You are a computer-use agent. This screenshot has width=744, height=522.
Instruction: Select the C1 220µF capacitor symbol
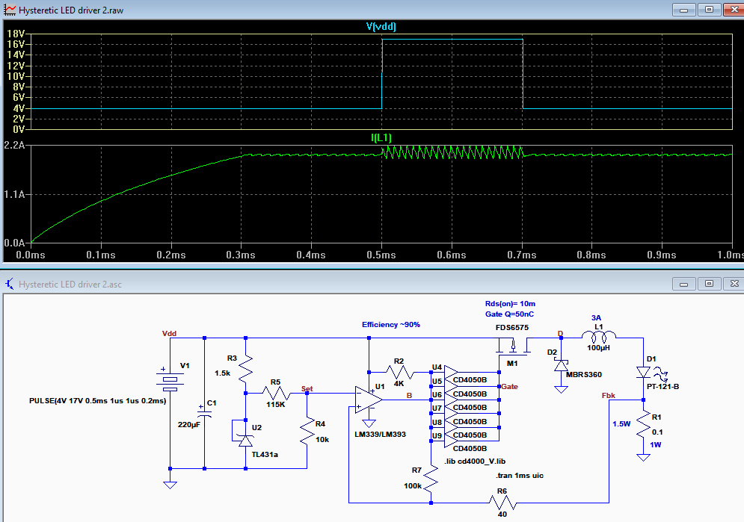204,411
